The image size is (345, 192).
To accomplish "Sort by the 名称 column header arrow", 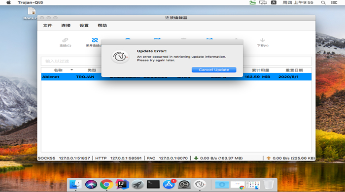I will [72, 70].
